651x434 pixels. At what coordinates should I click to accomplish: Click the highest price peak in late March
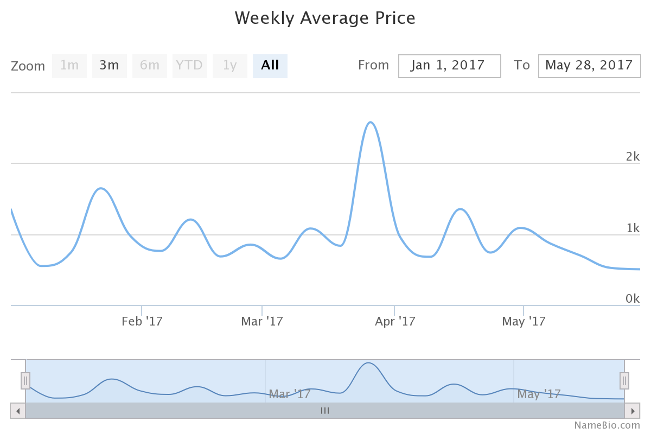[371, 122]
